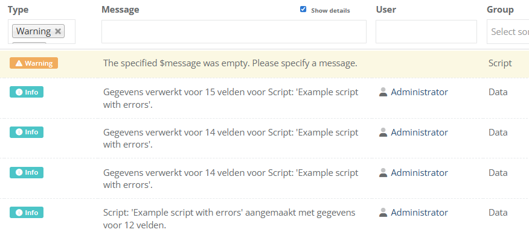Click the orange Warning badge triangle icon
The image size is (529, 247).
click(19, 63)
